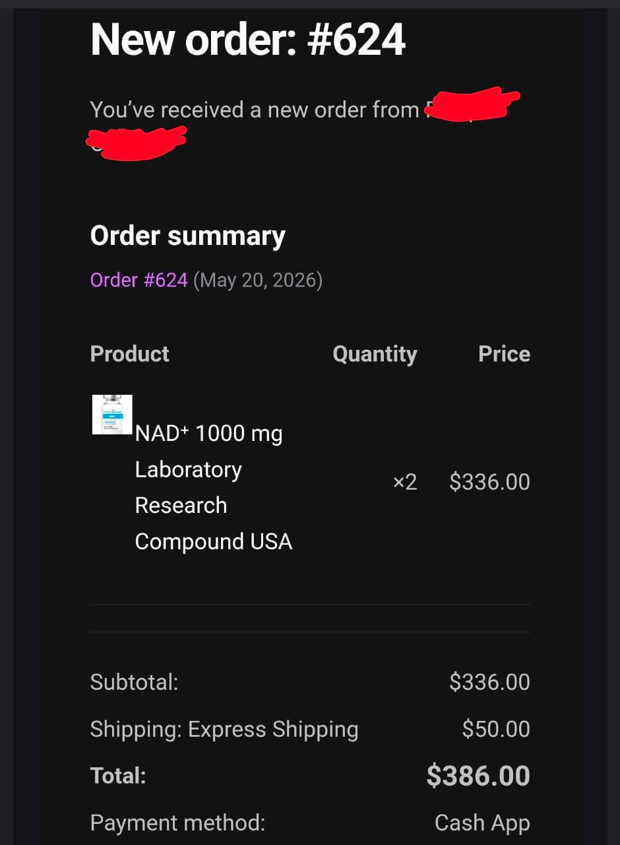
Task: Click the ×2 quantity value
Action: [x=405, y=482]
